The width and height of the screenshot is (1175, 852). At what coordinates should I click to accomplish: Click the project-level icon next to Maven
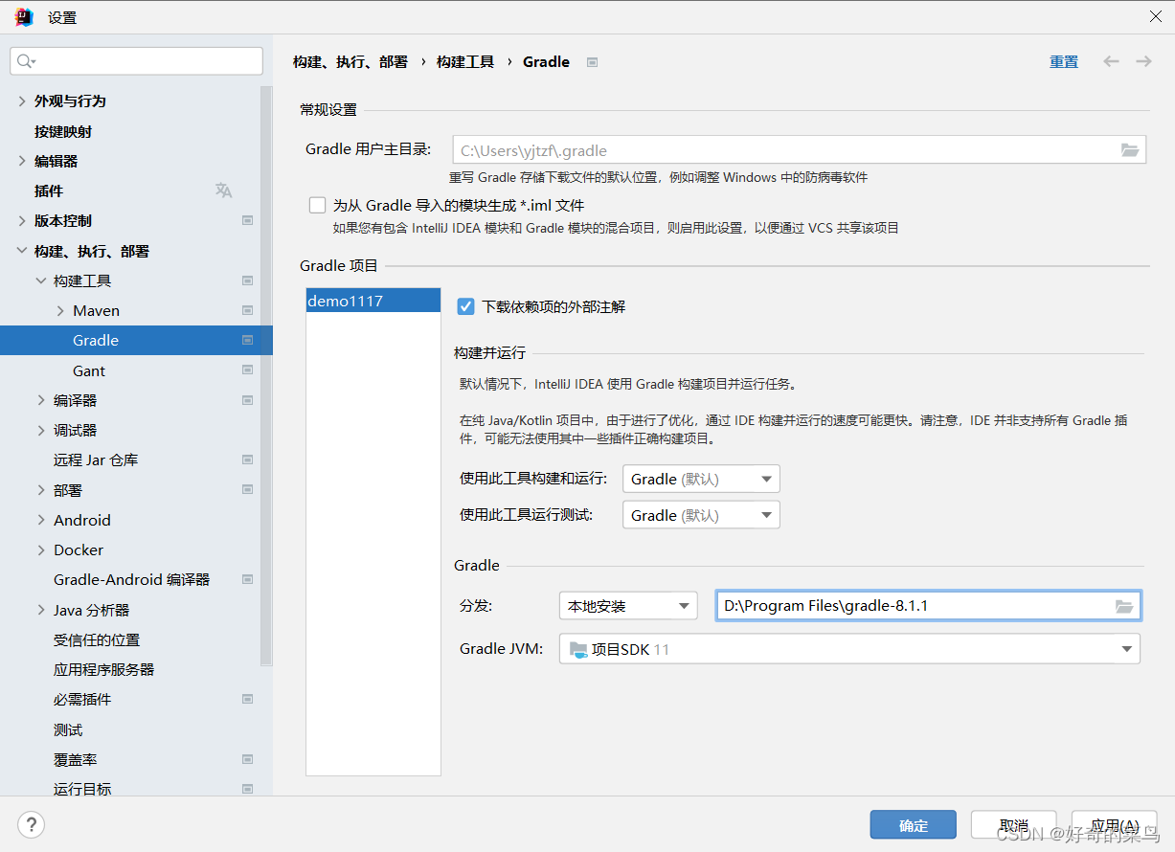coord(247,310)
